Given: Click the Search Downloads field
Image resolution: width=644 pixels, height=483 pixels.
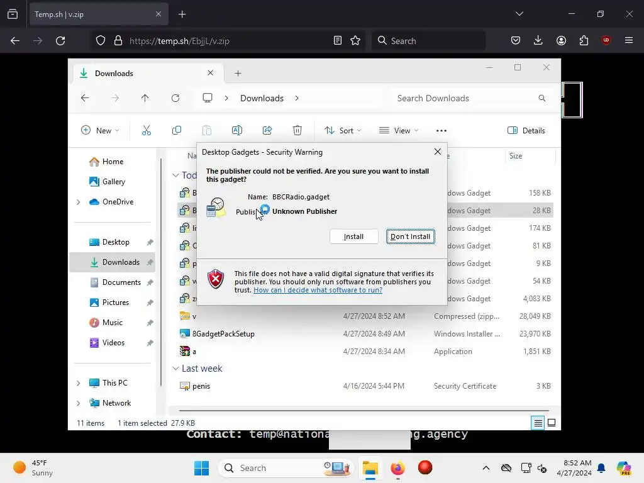Looking at the screenshot, I should (471, 98).
